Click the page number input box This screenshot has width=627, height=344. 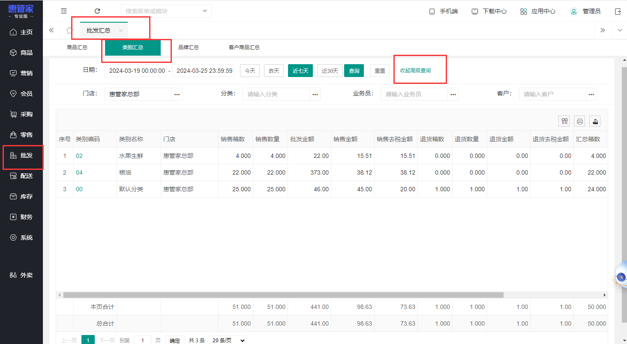[143, 341]
